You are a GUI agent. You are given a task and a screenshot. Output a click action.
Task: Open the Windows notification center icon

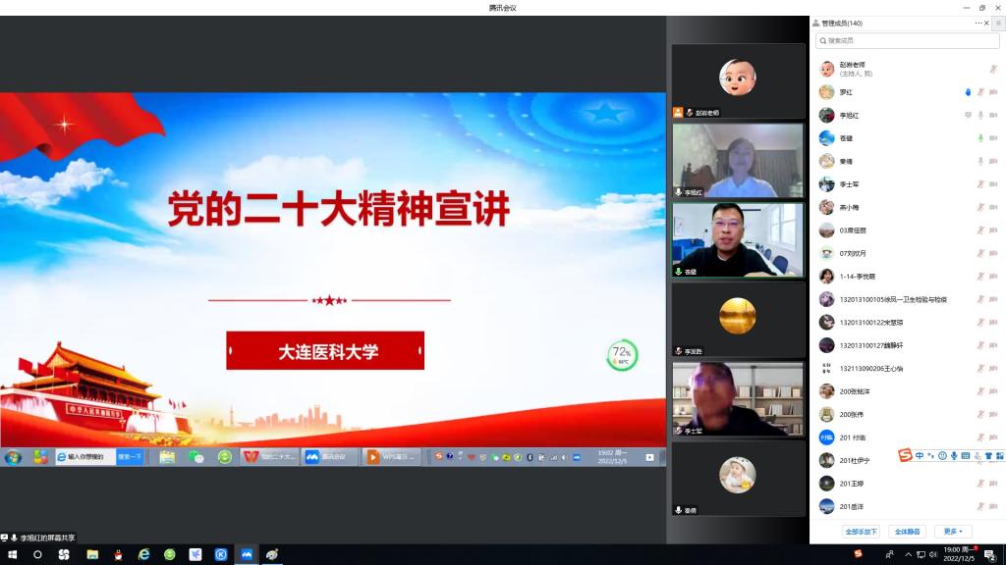pyautogui.click(x=990, y=555)
